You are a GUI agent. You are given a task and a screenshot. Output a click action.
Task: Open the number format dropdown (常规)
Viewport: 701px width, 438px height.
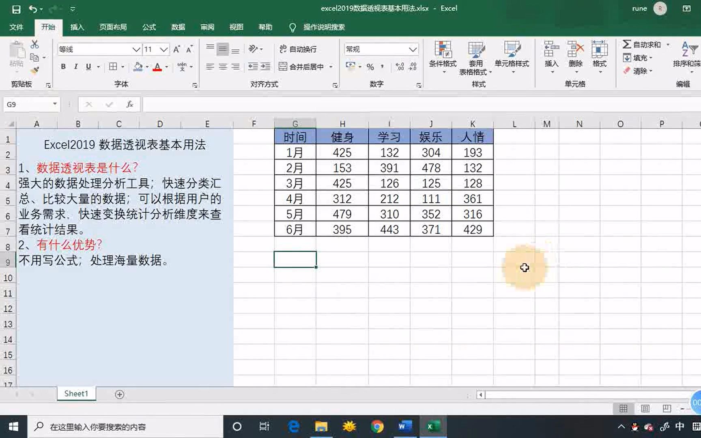[x=413, y=49]
